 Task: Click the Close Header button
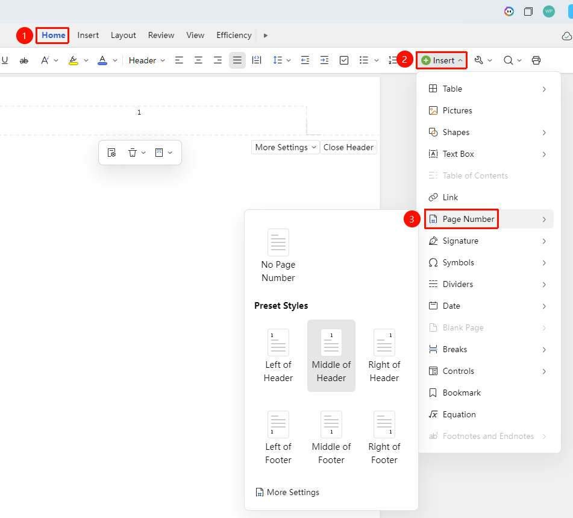click(x=348, y=147)
